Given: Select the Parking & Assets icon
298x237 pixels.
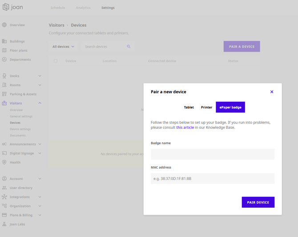Looking at the screenshot, I should coord(4,94).
